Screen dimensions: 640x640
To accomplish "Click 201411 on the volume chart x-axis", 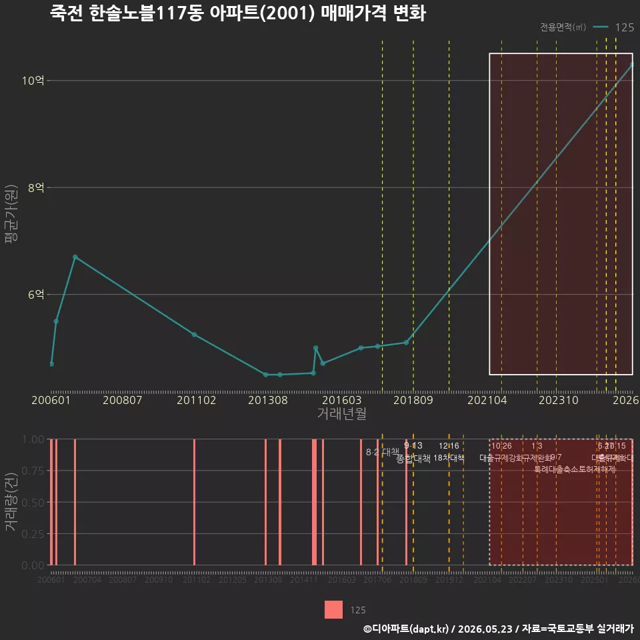I will point(304,579).
